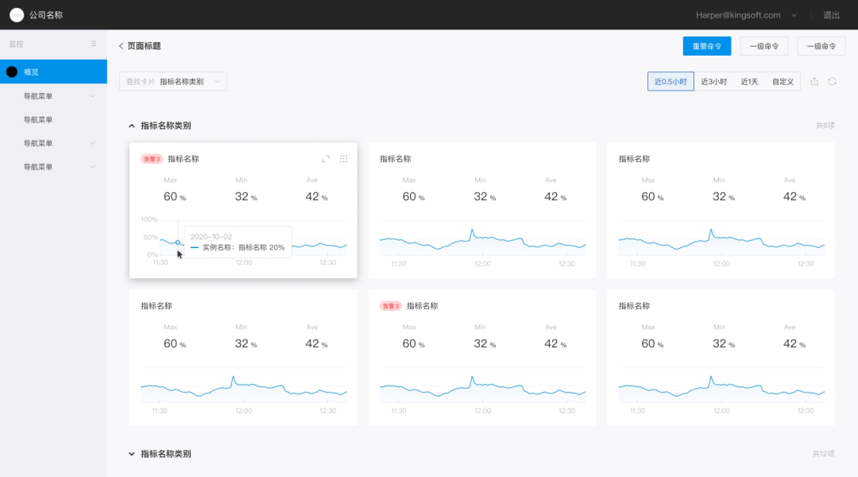Click 指标名称 title of bottom-right card
This screenshot has width=858, height=477.
coord(634,306)
